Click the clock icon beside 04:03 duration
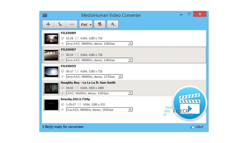Screen dimensions: 248x143 point(63,88)
